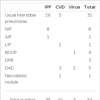Screen dimensions: 100x100
Task: Click the LIP row label
Action: pyautogui.click(x=8, y=45)
